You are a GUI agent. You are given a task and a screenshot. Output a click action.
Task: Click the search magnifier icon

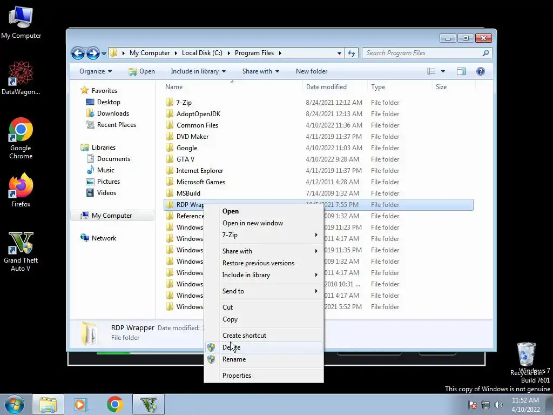pos(485,53)
